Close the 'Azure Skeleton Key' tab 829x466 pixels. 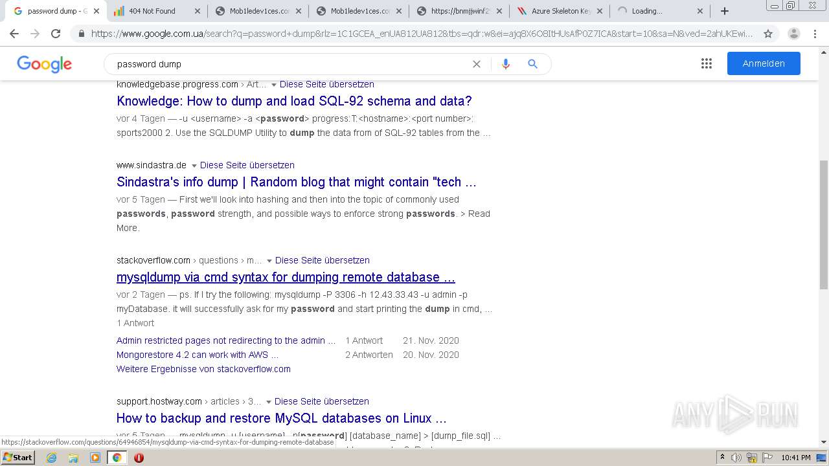598,11
